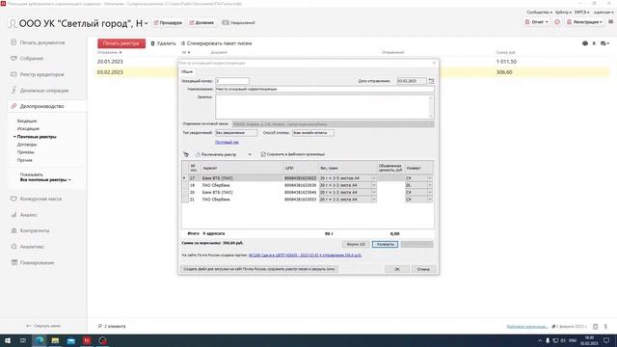Image resolution: width=617 pixels, height=347 pixels.
Task: Open the Аналитика sidebar section
Action: point(32,247)
